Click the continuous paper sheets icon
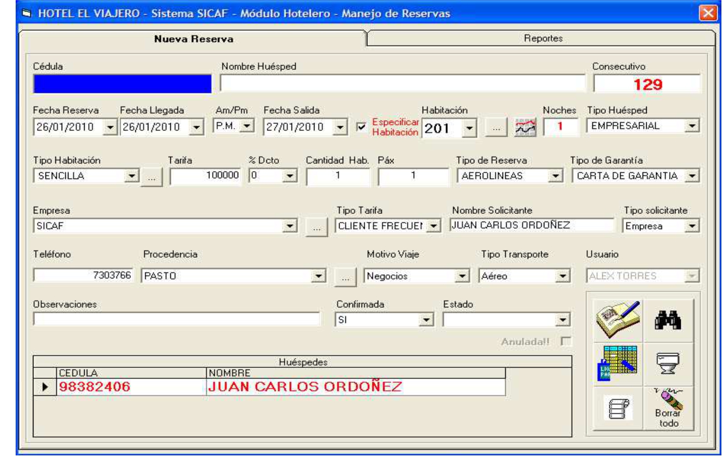The width and height of the screenshot is (723, 458). click(x=618, y=407)
